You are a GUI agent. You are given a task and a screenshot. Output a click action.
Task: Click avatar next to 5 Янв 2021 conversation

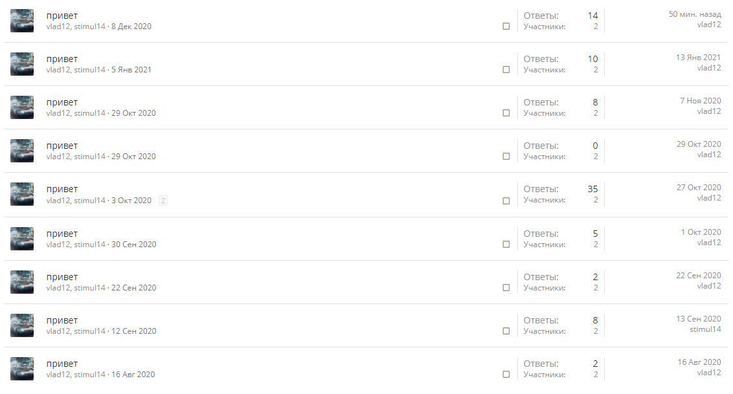tap(22, 64)
